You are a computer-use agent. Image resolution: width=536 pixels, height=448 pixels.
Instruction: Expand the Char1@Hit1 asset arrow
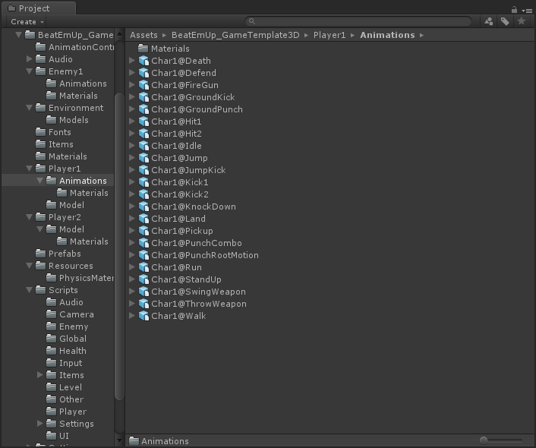tap(132, 121)
